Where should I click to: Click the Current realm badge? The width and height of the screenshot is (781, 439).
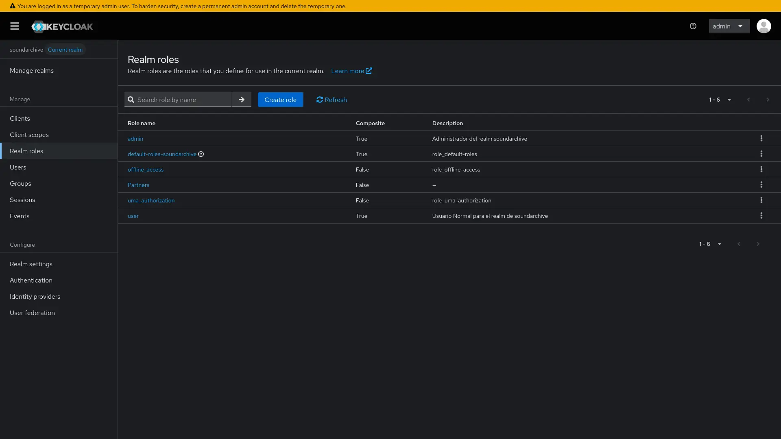point(65,50)
